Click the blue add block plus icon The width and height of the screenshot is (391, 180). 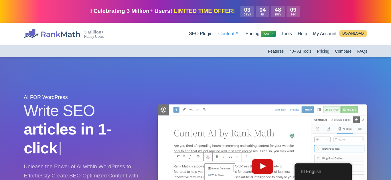pyautogui.click(x=176, y=110)
